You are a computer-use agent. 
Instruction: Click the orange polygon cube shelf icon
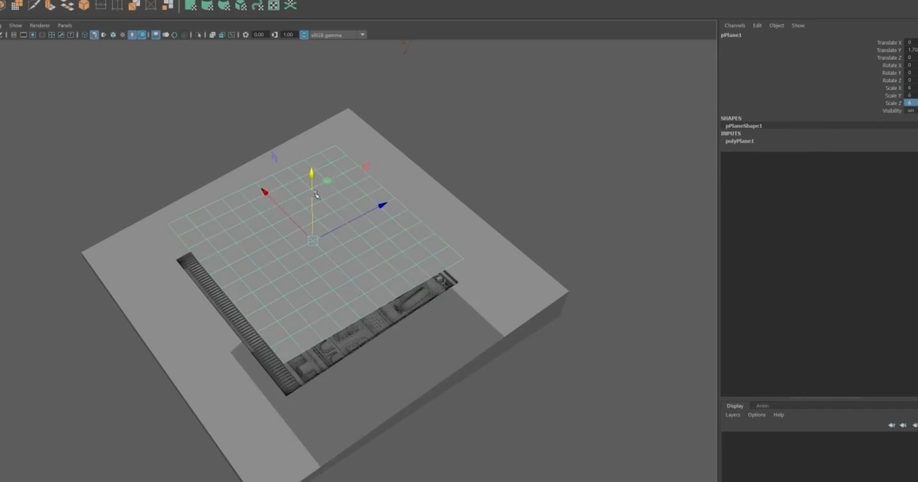pos(84,5)
